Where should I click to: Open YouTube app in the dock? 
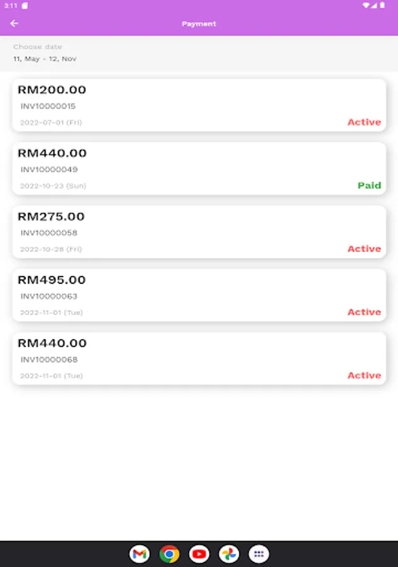point(199,554)
